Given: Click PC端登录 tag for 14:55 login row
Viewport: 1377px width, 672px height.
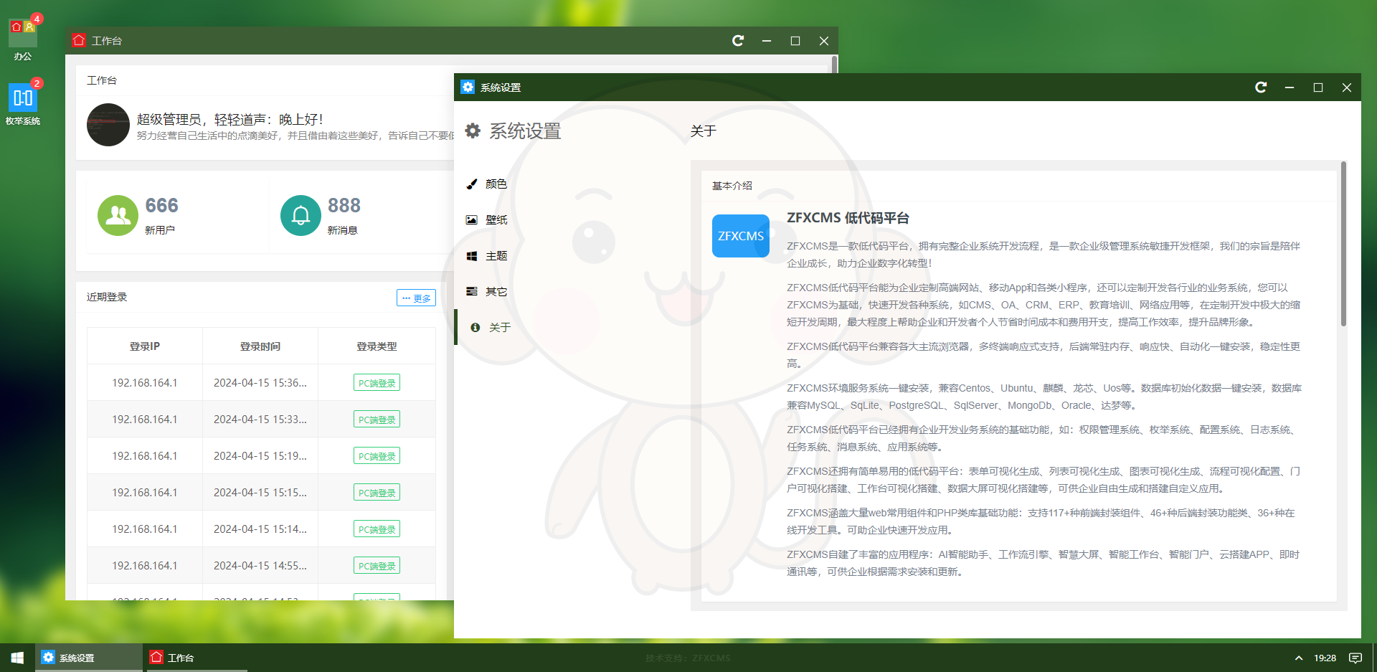Looking at the screenshot, I should click(377, 566).
